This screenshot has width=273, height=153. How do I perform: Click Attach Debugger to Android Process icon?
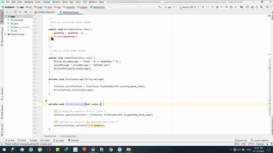click(231, 7)
